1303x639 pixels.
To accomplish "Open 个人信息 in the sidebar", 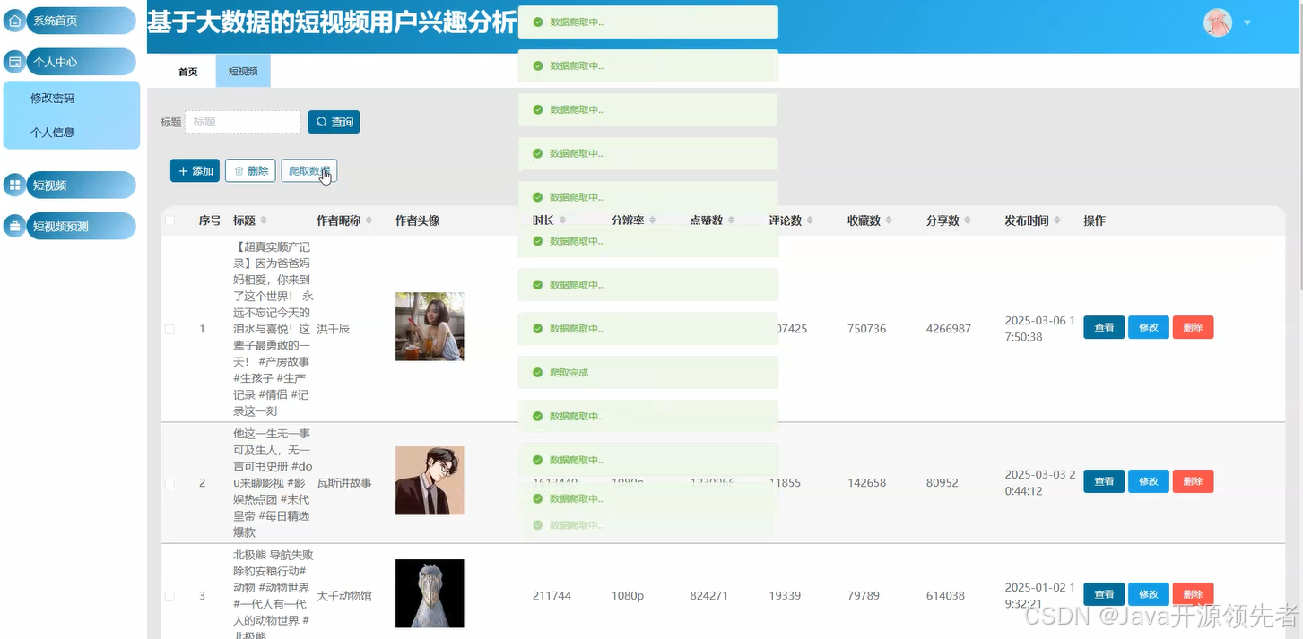I will coord(52,133).
